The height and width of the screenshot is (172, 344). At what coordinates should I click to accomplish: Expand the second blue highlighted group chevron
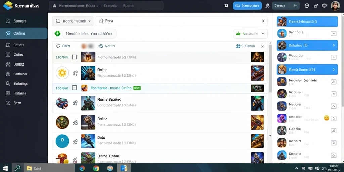pyautogui.click(x=334, y=45)
